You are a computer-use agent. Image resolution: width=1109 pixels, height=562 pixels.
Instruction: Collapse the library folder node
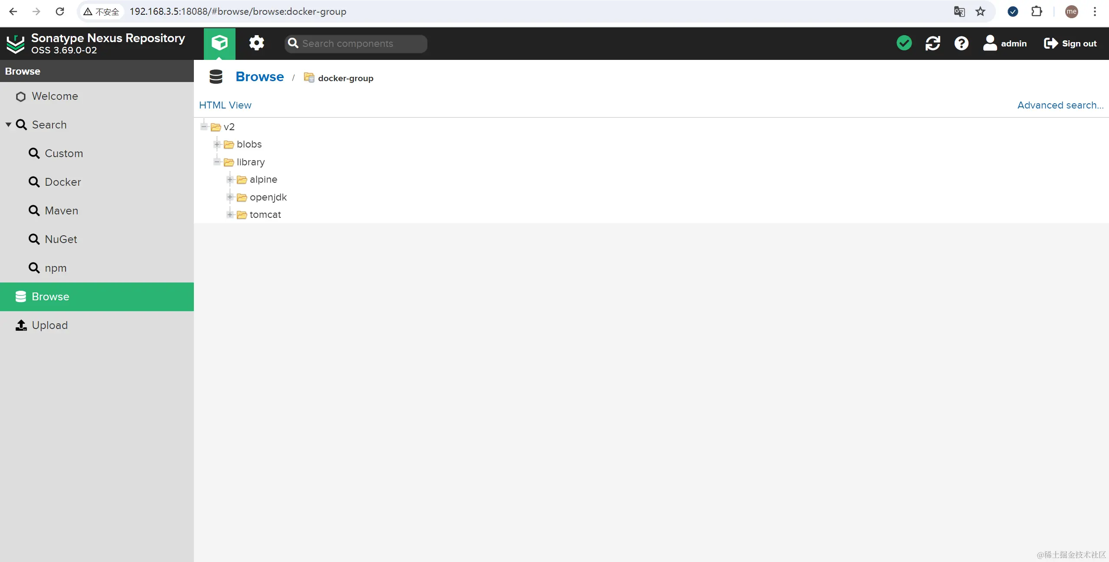pos(217,162)
